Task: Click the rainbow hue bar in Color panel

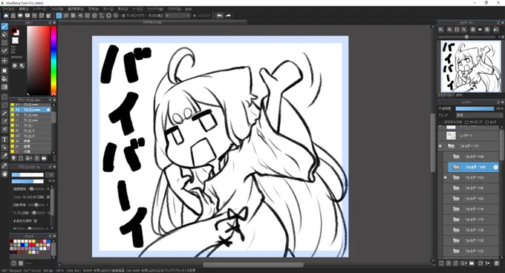Action: (53, 60)
